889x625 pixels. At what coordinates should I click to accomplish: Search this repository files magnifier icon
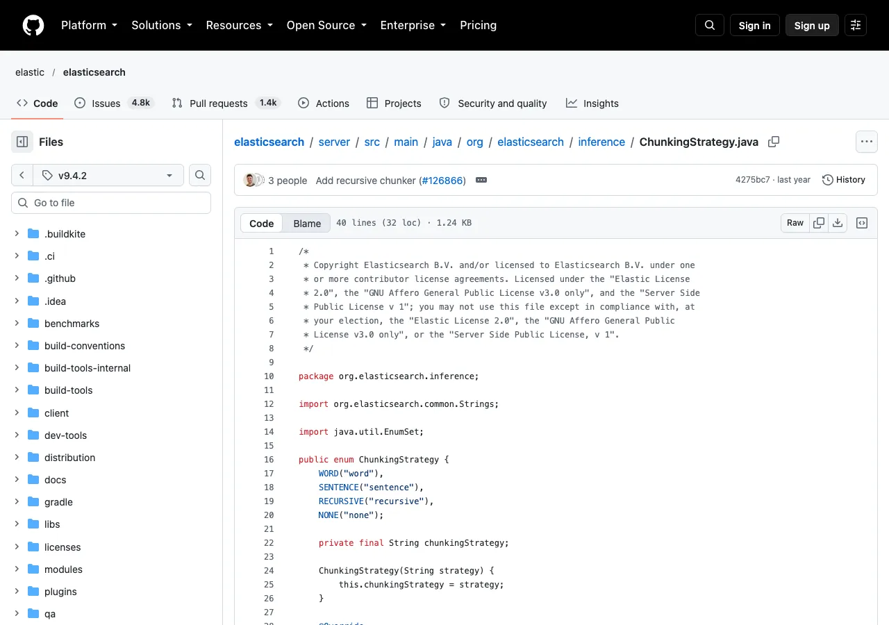point(200,175)
